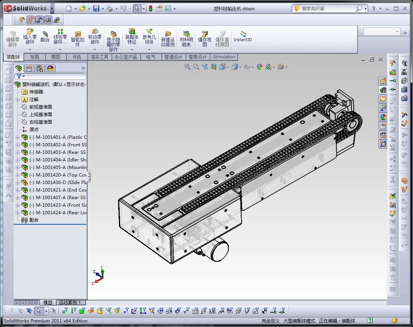Click the status bar help question mark

click(x=370, y=321)
